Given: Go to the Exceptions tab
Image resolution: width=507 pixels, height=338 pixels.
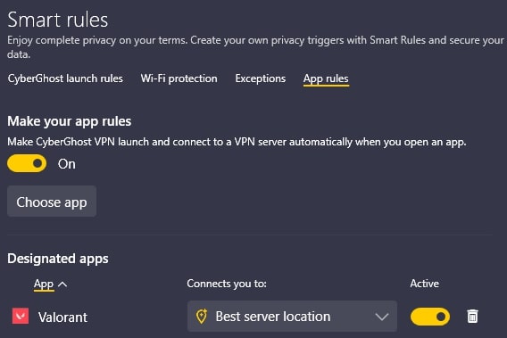Looking at the screenshot, I should coord(261,78).
